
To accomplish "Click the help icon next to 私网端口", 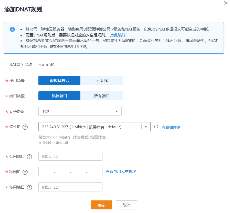I will [x=29, y=187].
